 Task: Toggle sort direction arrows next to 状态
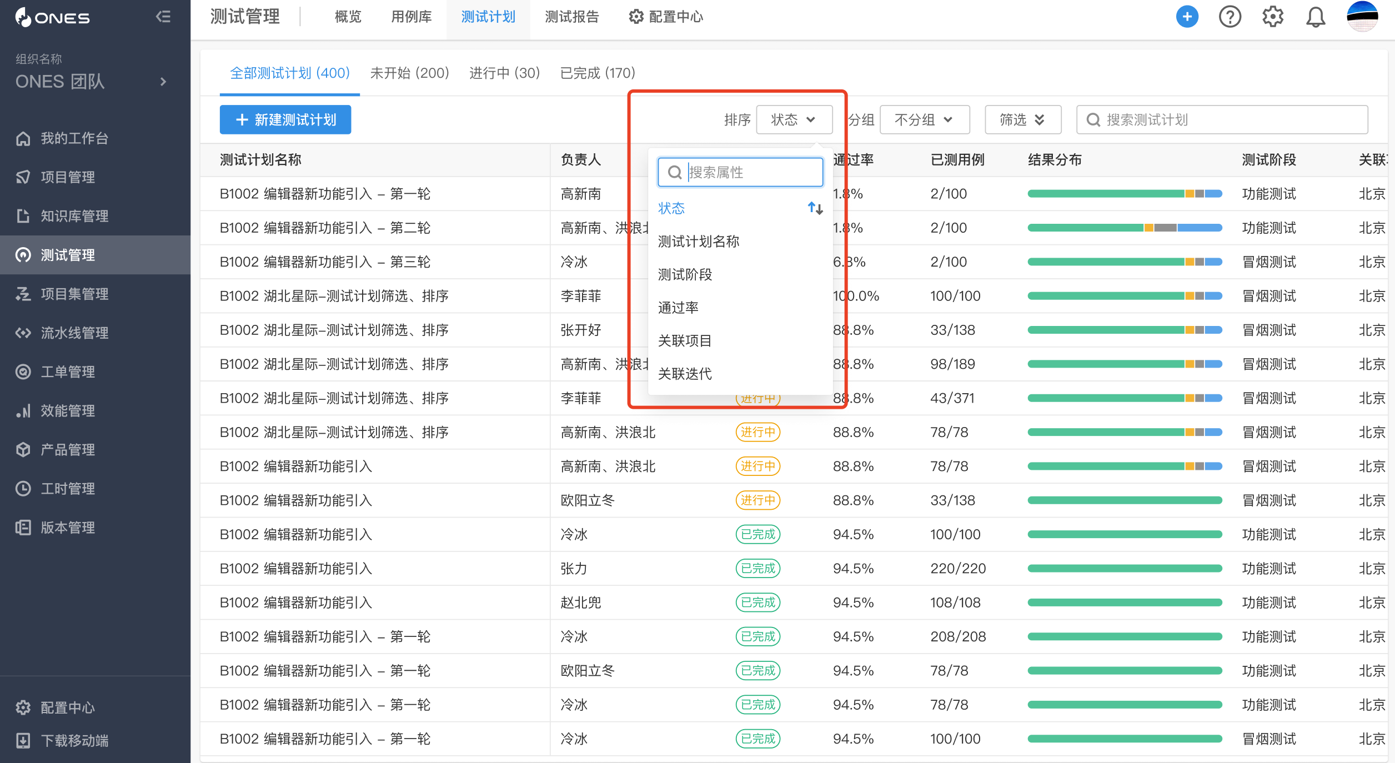coord(815,208)
